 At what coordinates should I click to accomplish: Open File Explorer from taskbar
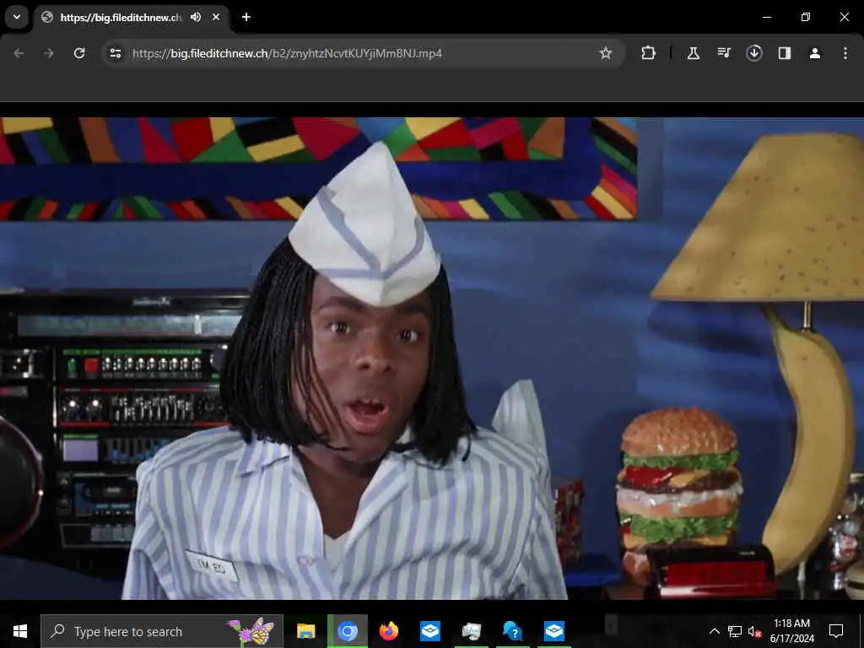click(x=305, y=631)
